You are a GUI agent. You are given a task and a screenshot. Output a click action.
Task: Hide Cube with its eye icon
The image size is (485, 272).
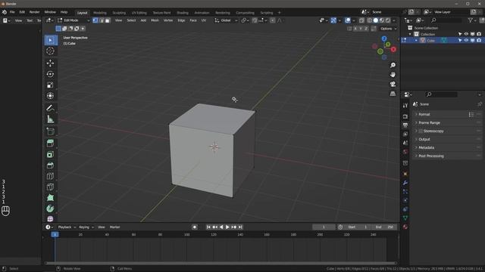(466, 40)
